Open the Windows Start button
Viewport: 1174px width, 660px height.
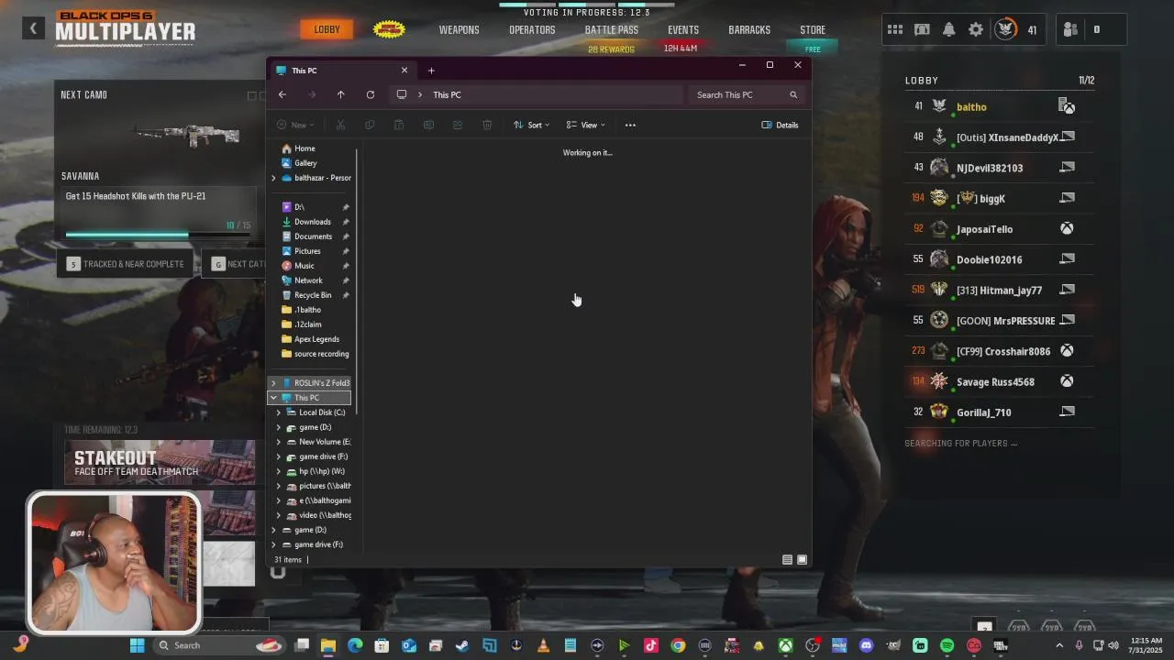137,645
